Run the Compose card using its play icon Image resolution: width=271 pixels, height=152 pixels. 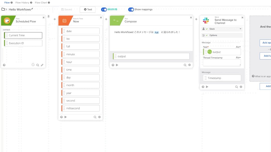click(x=117, y=65)
